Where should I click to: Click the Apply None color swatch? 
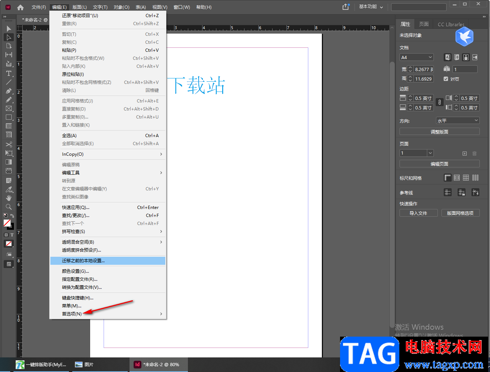(9, 244)
